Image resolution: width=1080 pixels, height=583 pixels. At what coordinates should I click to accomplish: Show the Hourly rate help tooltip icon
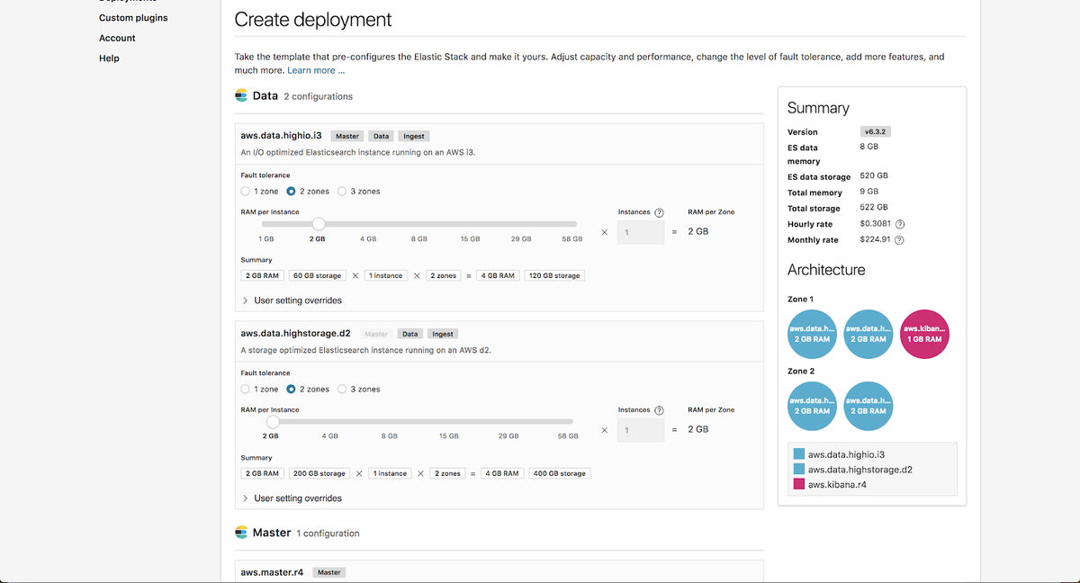(900, 224)
